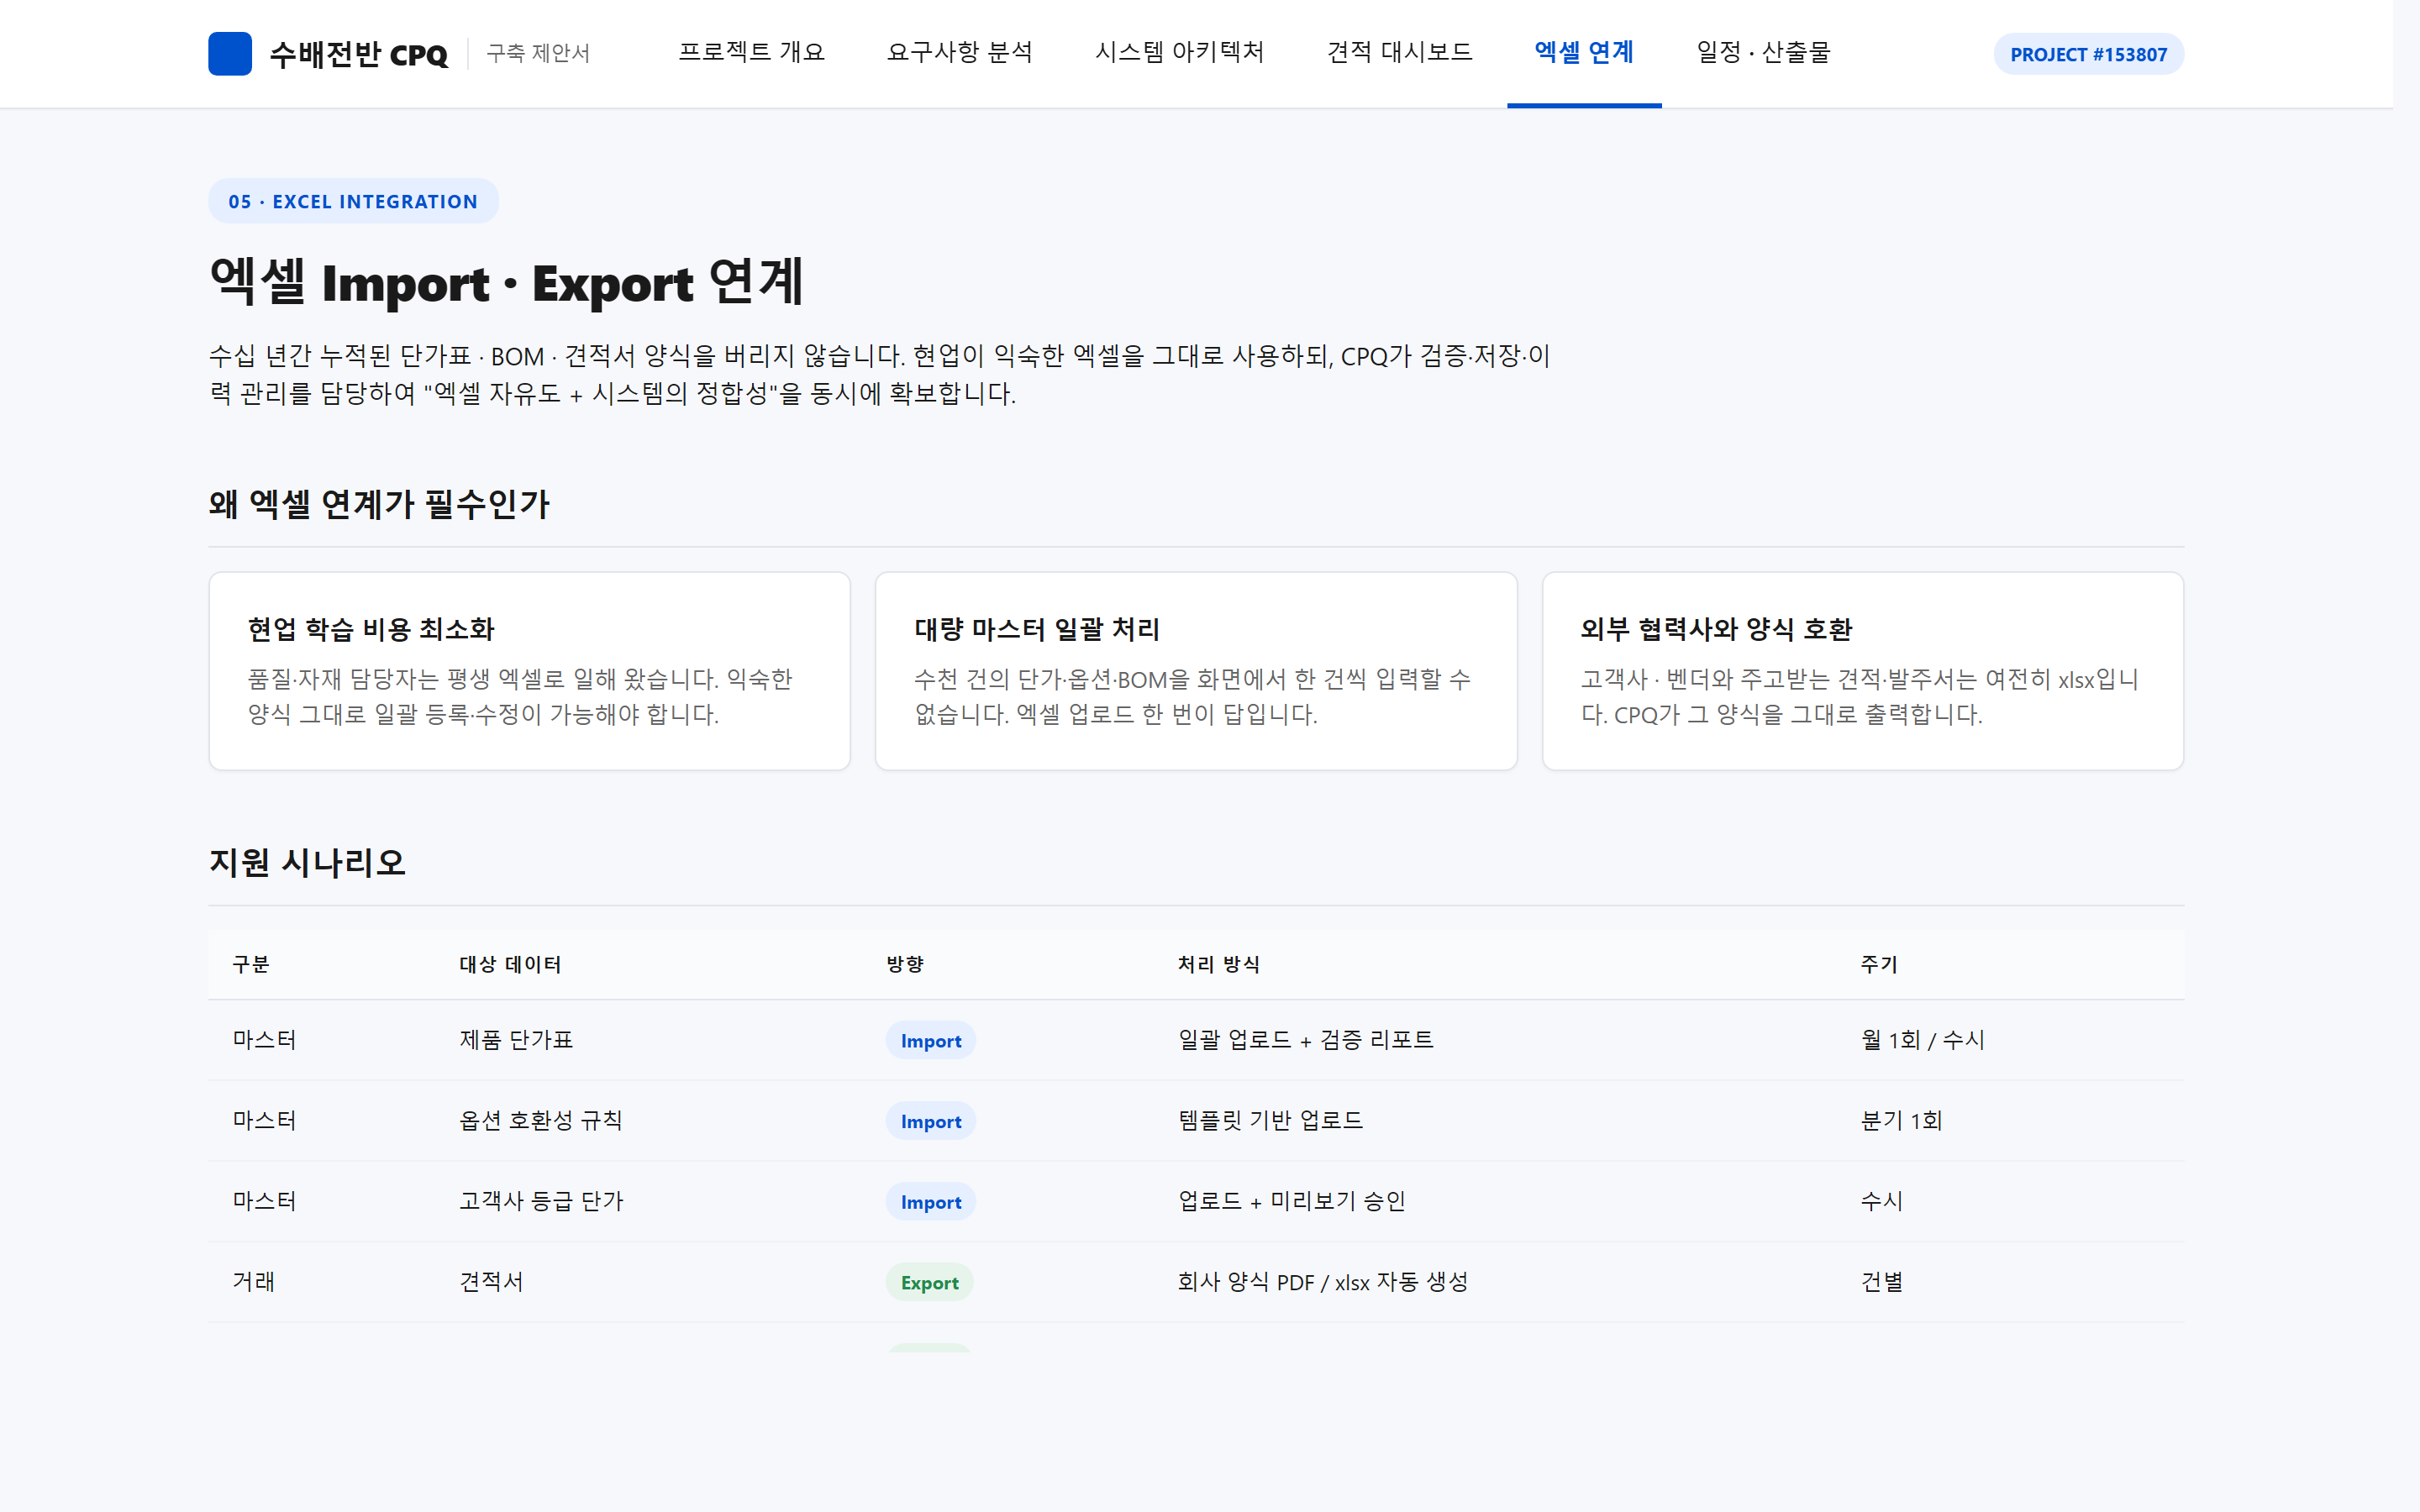Go to 시스템 아키텍처 tab

point(1179,52)
